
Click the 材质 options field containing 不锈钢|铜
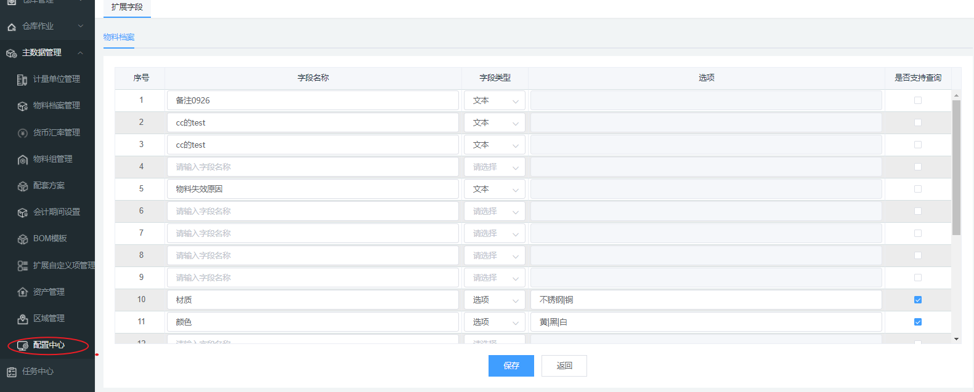coord(705,300)
